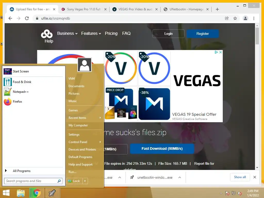Open the Lock options arrow
Viewport: 264px width, 198px height.
pyautogui.click(x=85, y=181)
